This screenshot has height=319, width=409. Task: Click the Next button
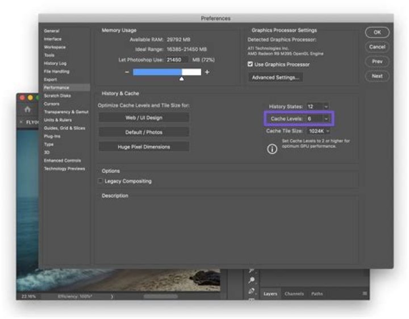click(x=377, y=76)
